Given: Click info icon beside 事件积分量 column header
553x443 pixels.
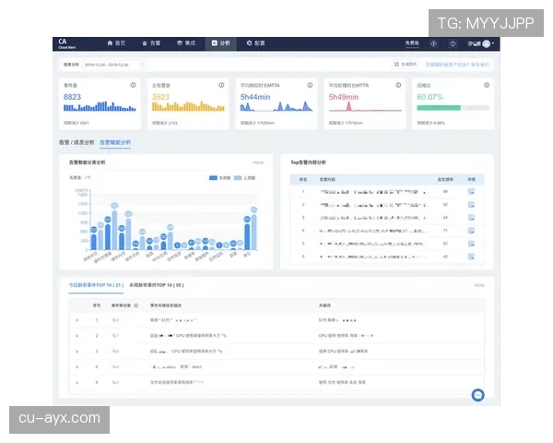Looking at the screenshot, I should [136, 304].
